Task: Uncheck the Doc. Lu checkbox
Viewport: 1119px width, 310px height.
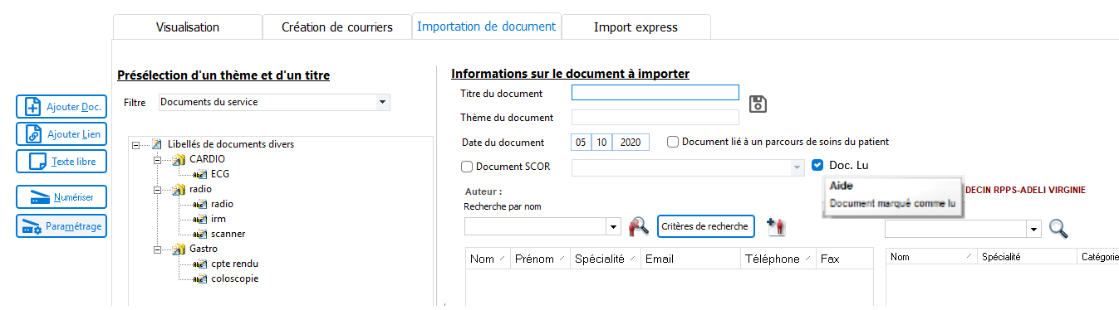Action: pyautogui.click(x=818, y=165)
